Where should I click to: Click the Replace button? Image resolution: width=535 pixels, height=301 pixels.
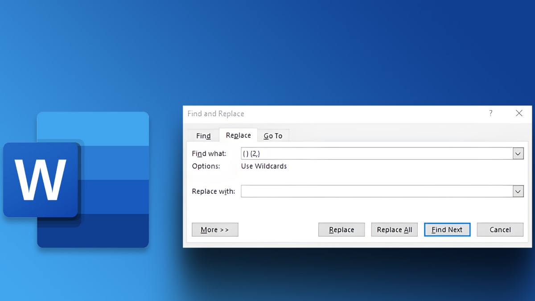pos(342,230)
